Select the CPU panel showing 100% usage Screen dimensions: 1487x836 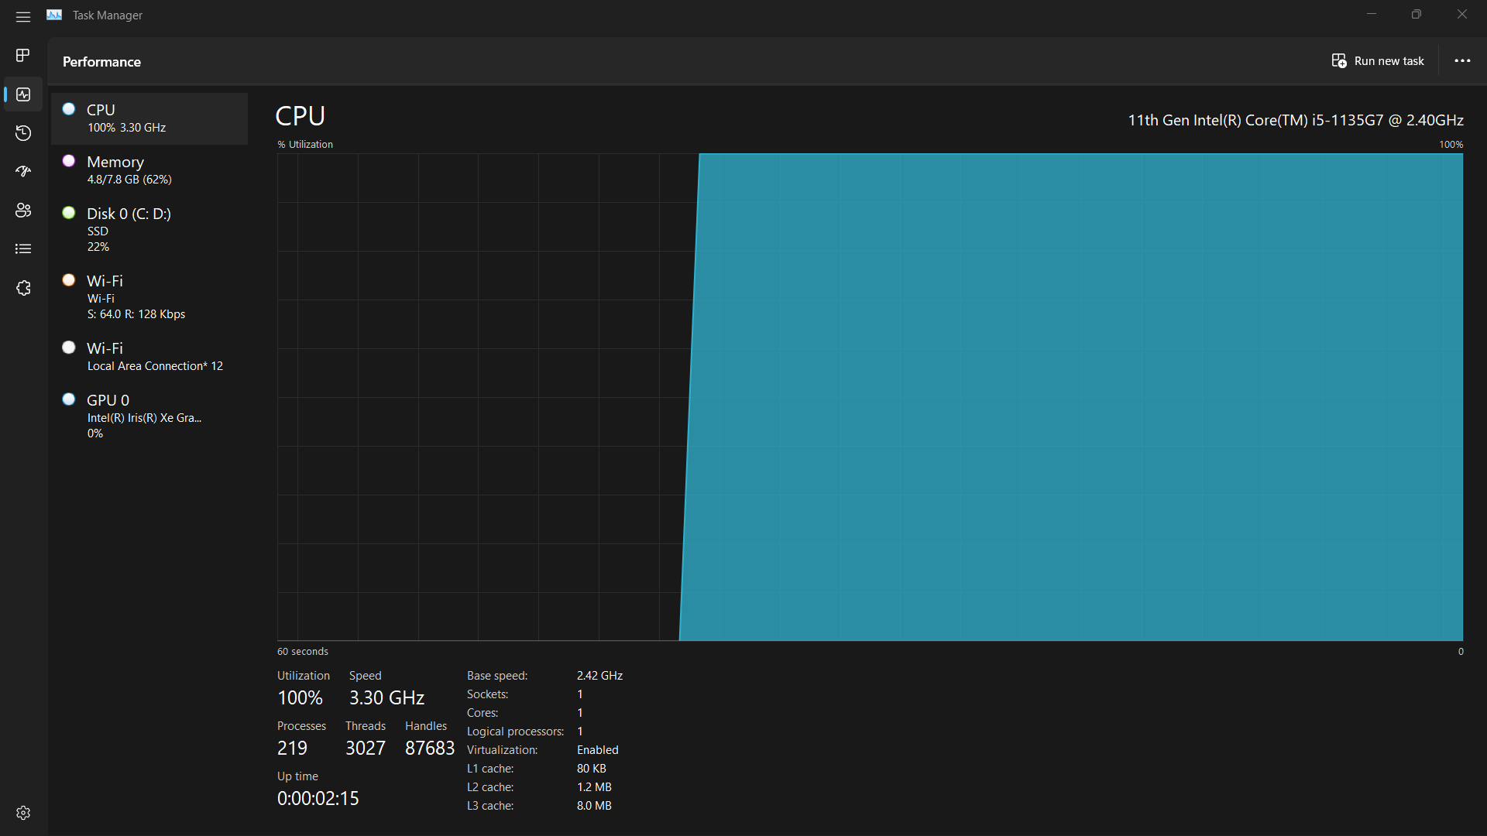pos(149,118)
